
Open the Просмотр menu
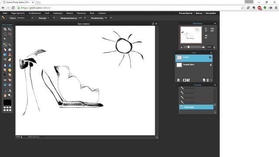pyautogui.click(x=82, y=13)
